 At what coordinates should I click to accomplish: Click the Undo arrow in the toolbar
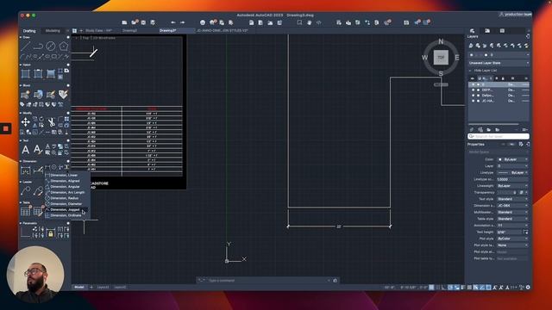173,22
